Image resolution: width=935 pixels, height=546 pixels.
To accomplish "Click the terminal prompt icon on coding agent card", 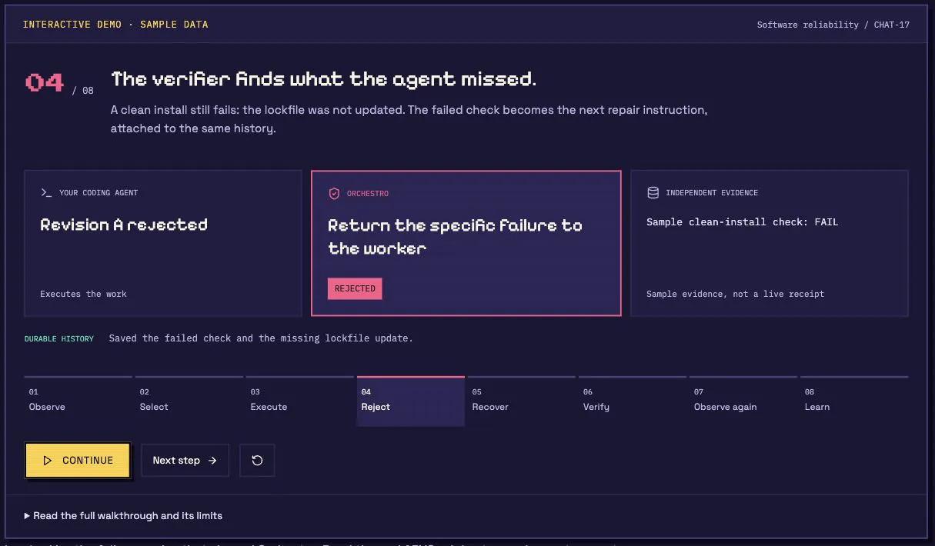I will [x=46, y=193].
